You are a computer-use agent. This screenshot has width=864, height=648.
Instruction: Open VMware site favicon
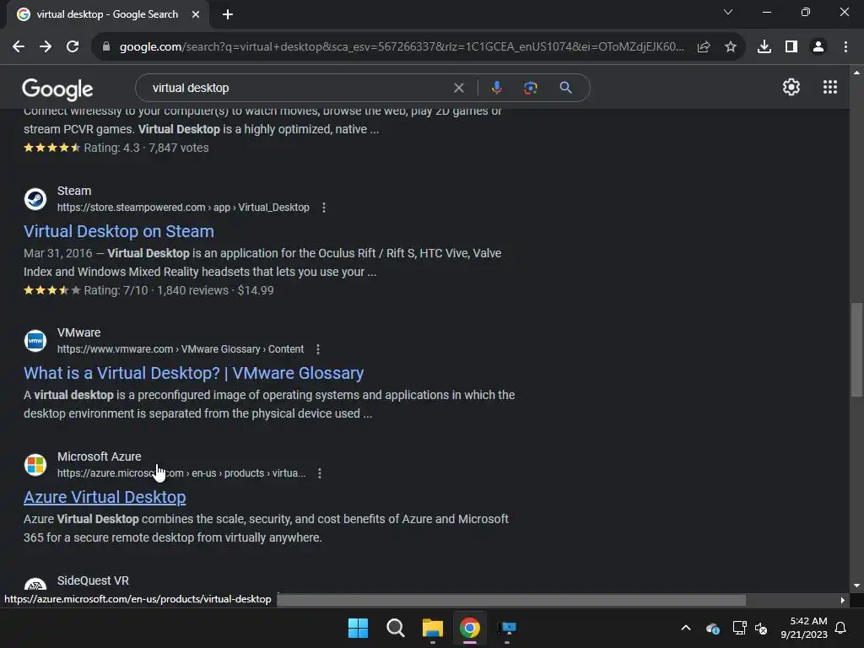(35, 341)
